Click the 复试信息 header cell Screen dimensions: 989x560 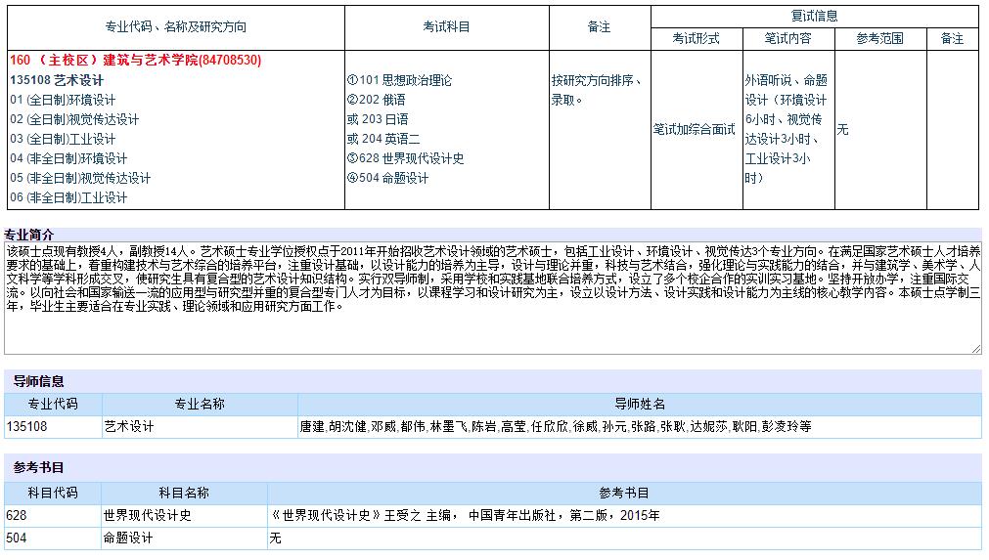pos(814,16)
